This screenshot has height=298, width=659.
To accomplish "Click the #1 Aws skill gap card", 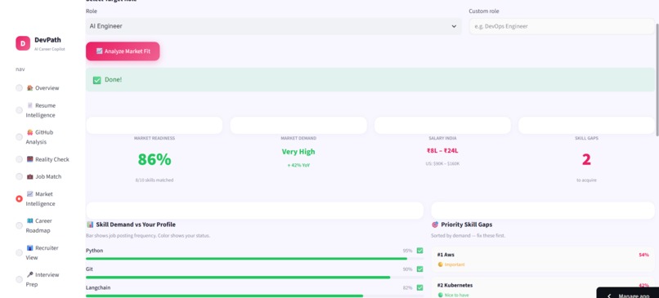I will tap(543, 260).
